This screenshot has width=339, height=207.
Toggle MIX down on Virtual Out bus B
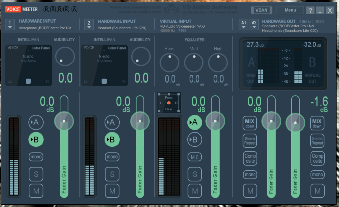pos(317,123)
